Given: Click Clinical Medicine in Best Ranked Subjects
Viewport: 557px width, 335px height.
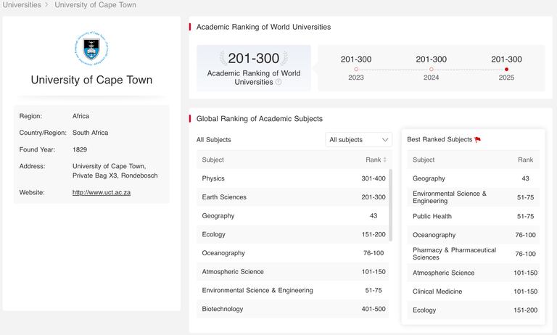Looking at the screenshot, I should click(437, 291).
